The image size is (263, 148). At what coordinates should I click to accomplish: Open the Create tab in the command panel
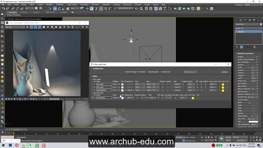click(237, 20)
